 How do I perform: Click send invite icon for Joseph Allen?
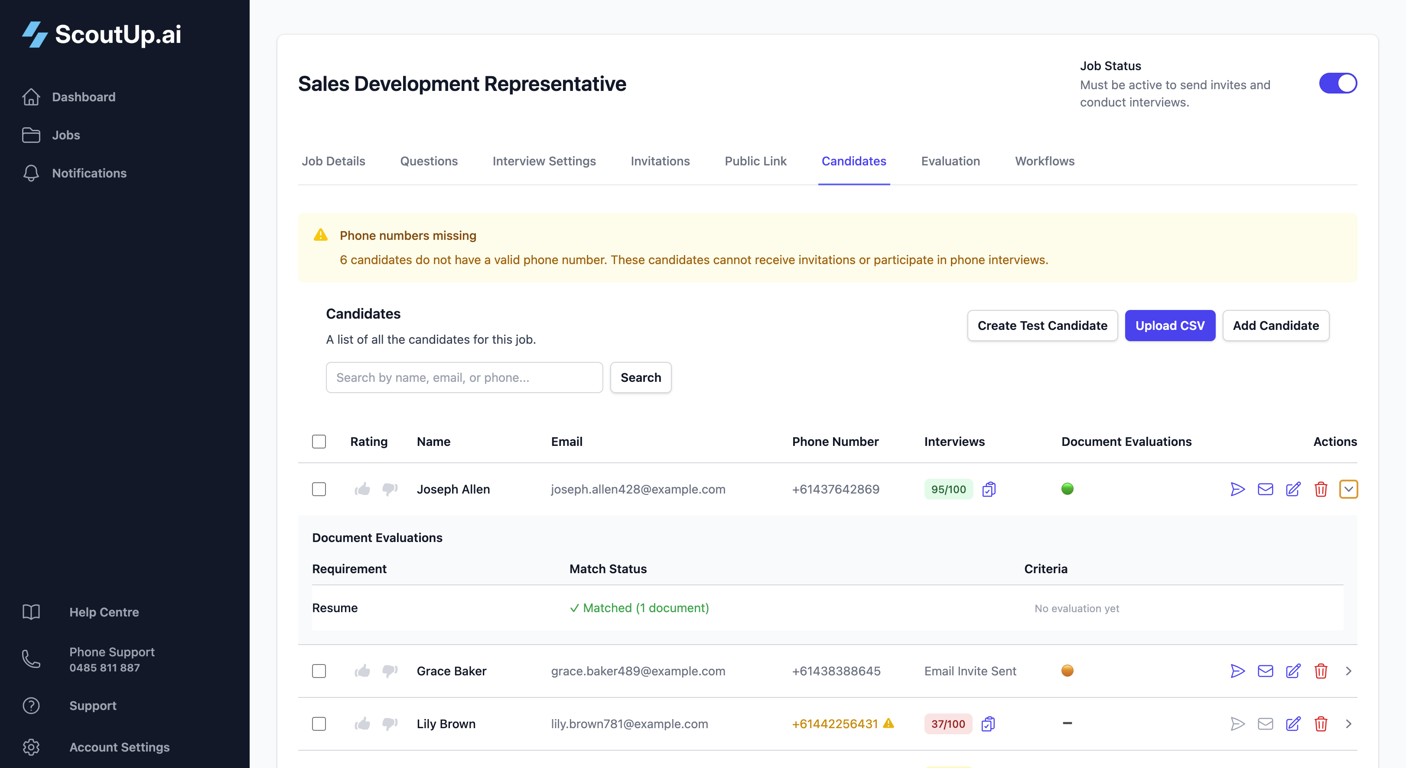click(x=1237, y=489)
